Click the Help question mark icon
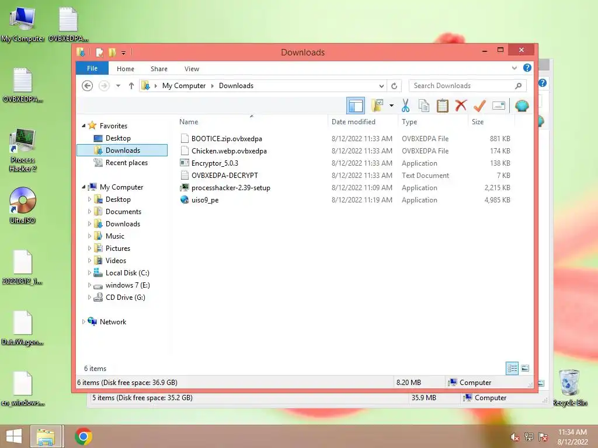 click(527, 68)
